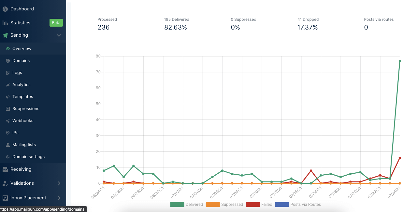The height and width of the screenshot is (212, 417).
Task: Open the Receiving section
Action: click(21, 169)
